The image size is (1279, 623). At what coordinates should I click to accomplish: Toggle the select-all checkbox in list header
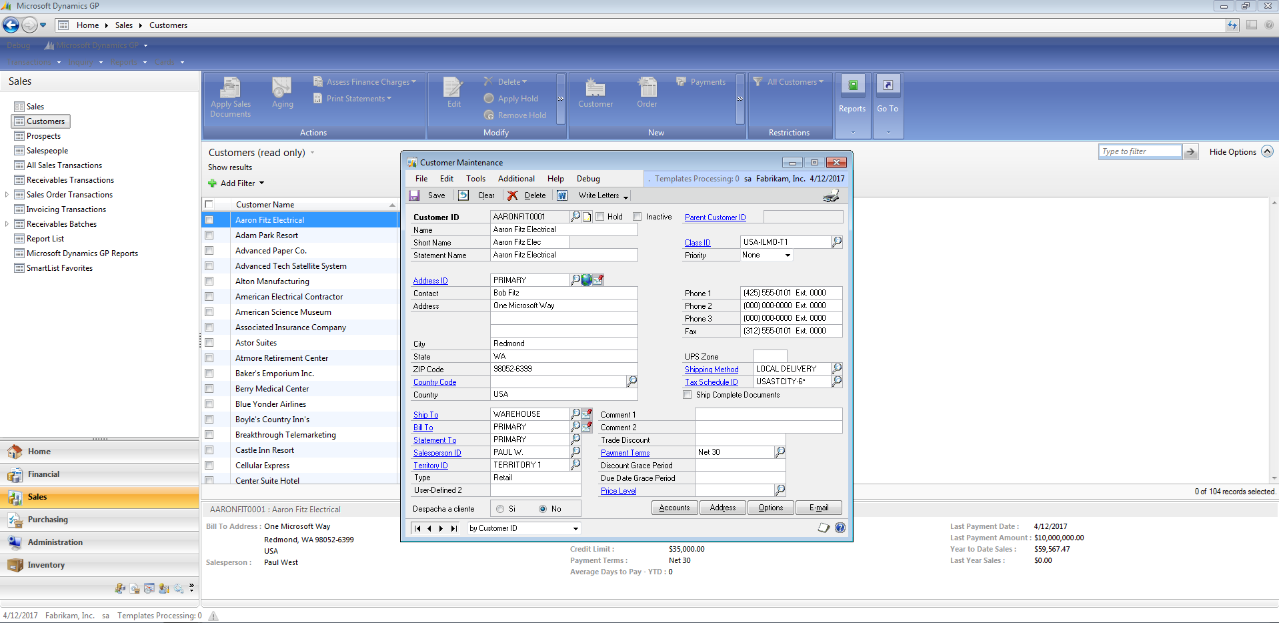209,205
